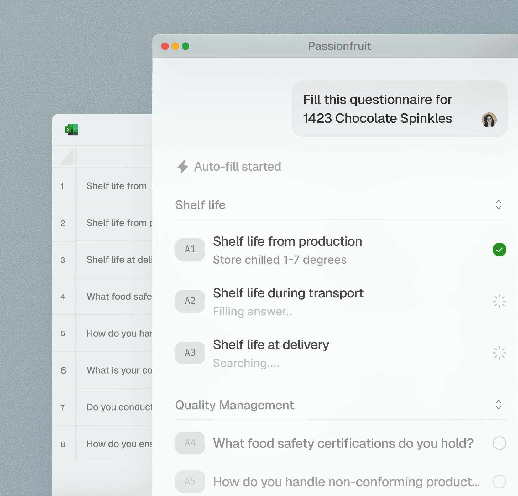Open the 'Shelf life from production' question

click(287, 241)
